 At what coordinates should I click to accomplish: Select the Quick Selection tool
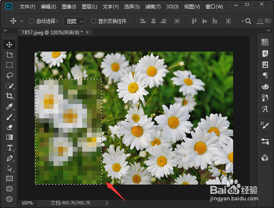point(10,86)
